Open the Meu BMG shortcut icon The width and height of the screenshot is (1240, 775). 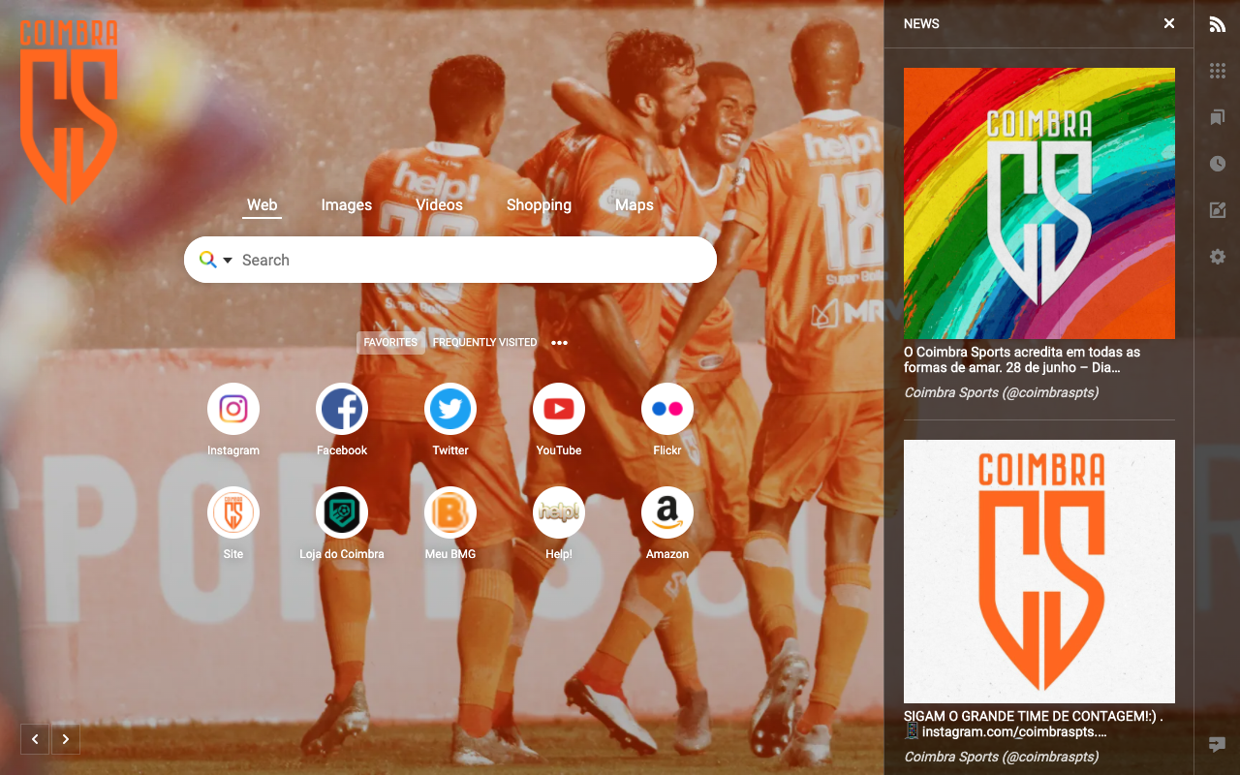coord(450,512)
